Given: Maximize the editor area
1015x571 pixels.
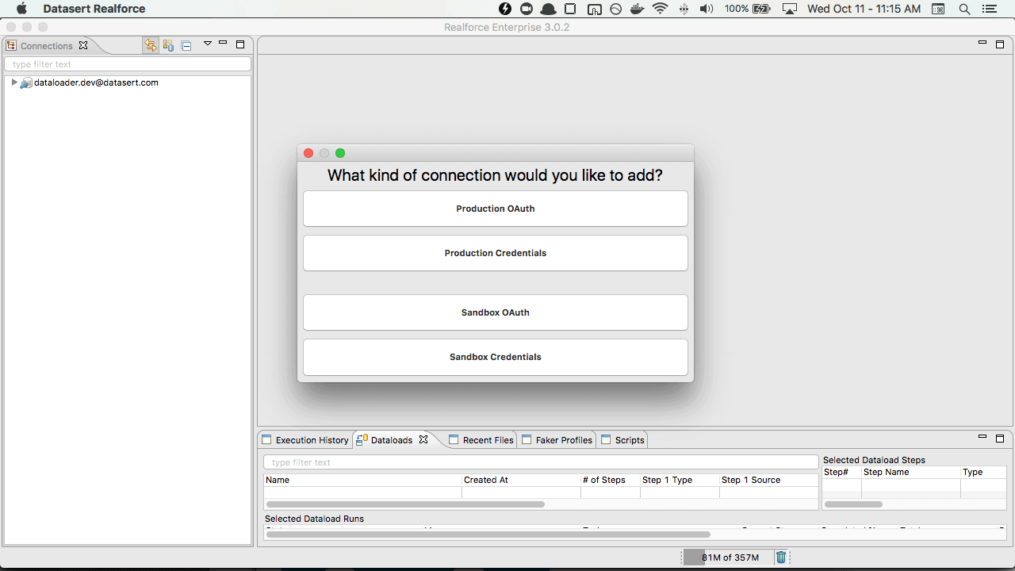Looking at the screenshot, I should pos(1000,44).
